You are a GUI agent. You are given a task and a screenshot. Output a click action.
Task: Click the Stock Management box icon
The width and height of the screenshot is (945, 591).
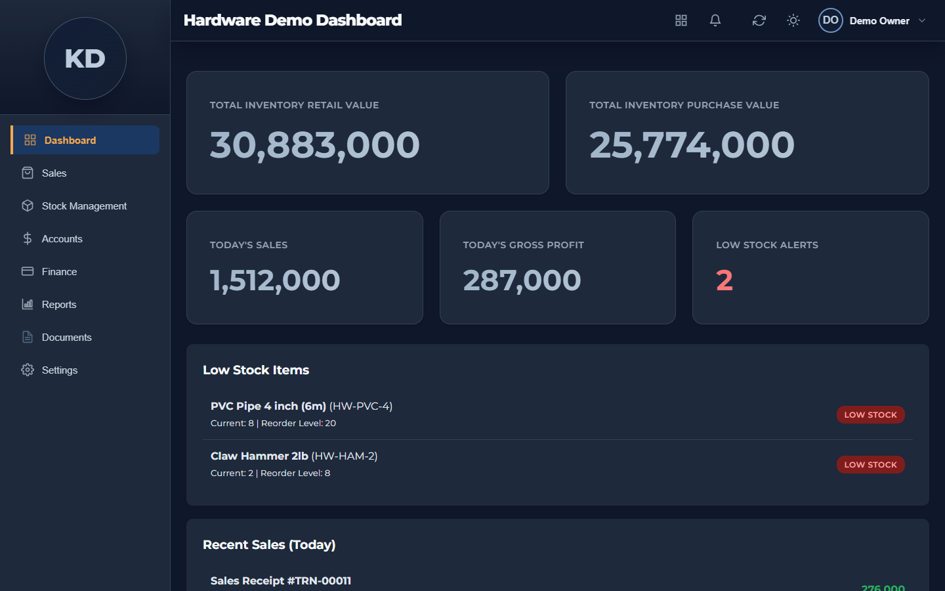(28, 206)
